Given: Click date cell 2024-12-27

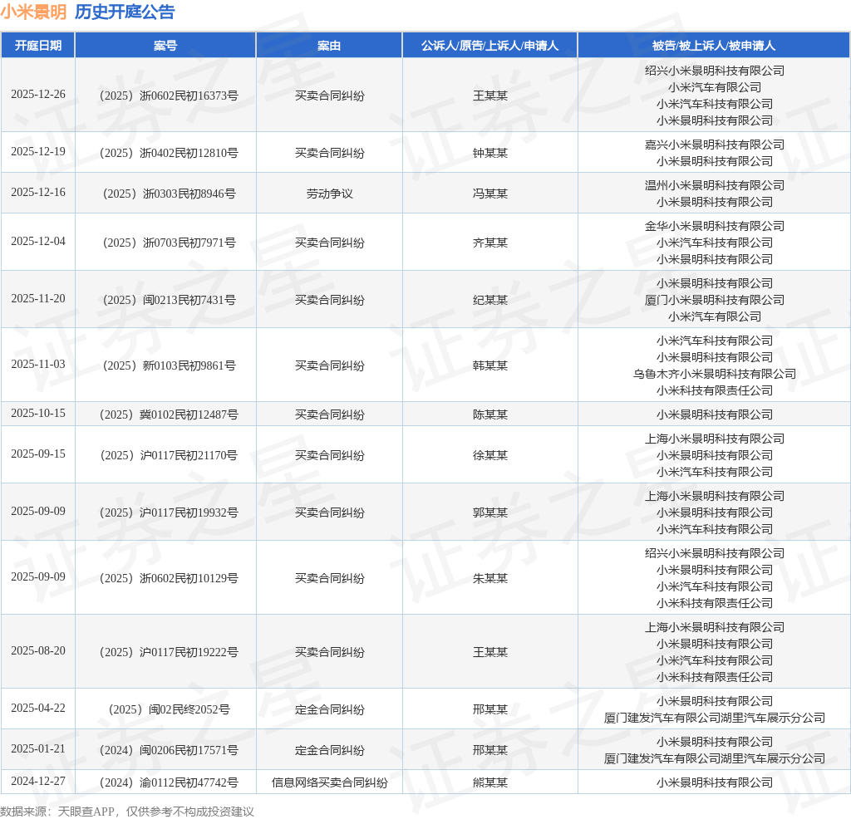Looking at the screenshot, I should (38, 781).
